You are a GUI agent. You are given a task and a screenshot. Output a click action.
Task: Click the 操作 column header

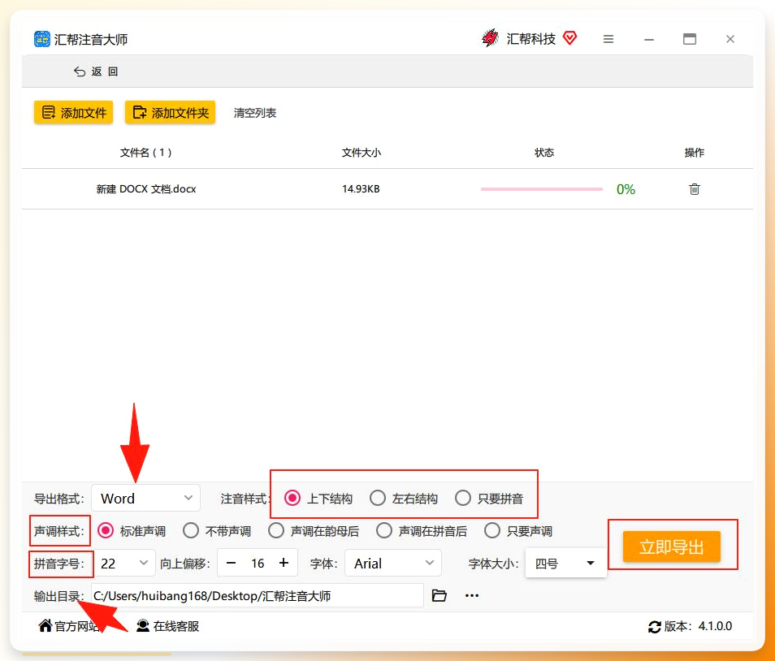(695, 153)
